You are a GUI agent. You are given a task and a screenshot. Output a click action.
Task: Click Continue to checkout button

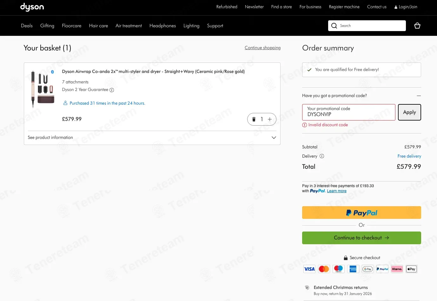click(x=361, y=238)
